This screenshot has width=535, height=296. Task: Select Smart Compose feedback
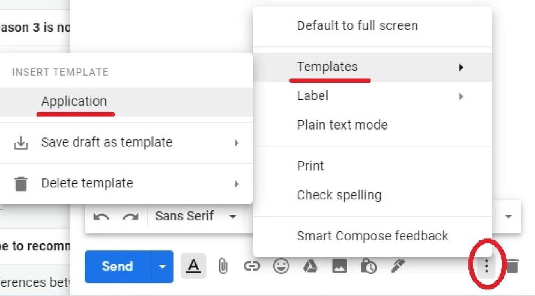[x=372, y=236]
